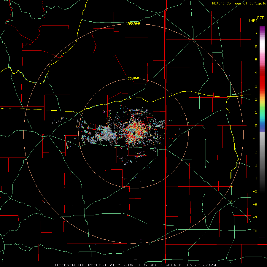Click the 1 value on dB scale

point(256,112)
